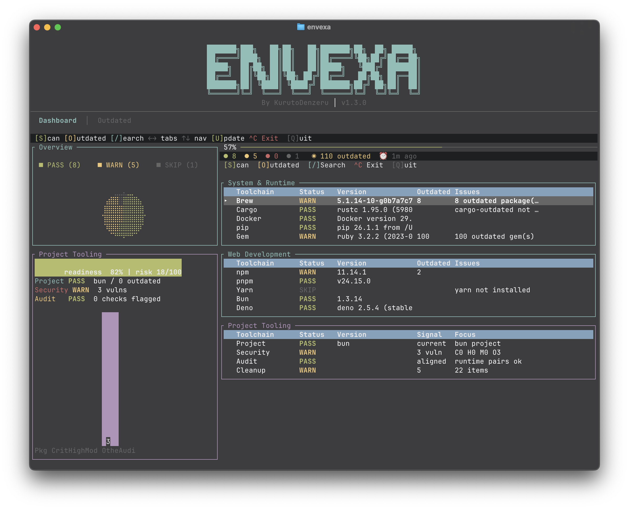The width and height of the screenshot is (629, 509).
Task: Open the Outdated tab
Action: coord(114,120)
